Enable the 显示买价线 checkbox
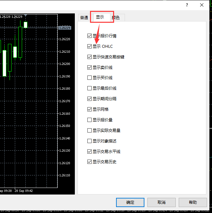This screenshot has width=212, height=213. click(89, 78)
